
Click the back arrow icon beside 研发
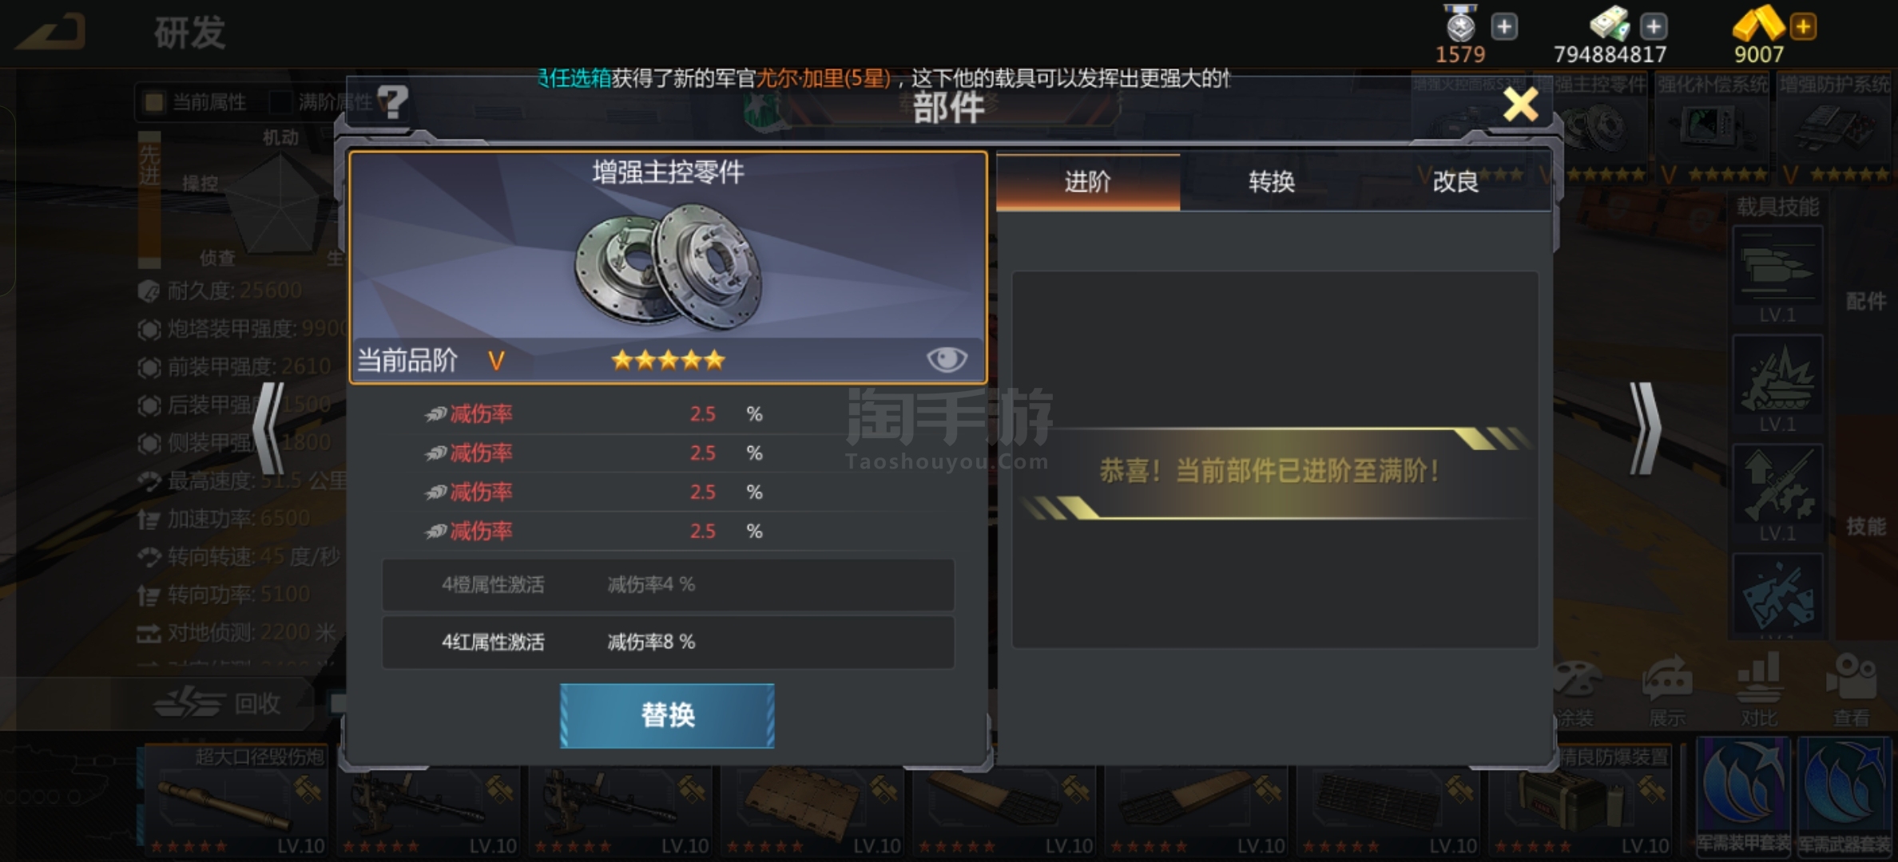(51, 33)
